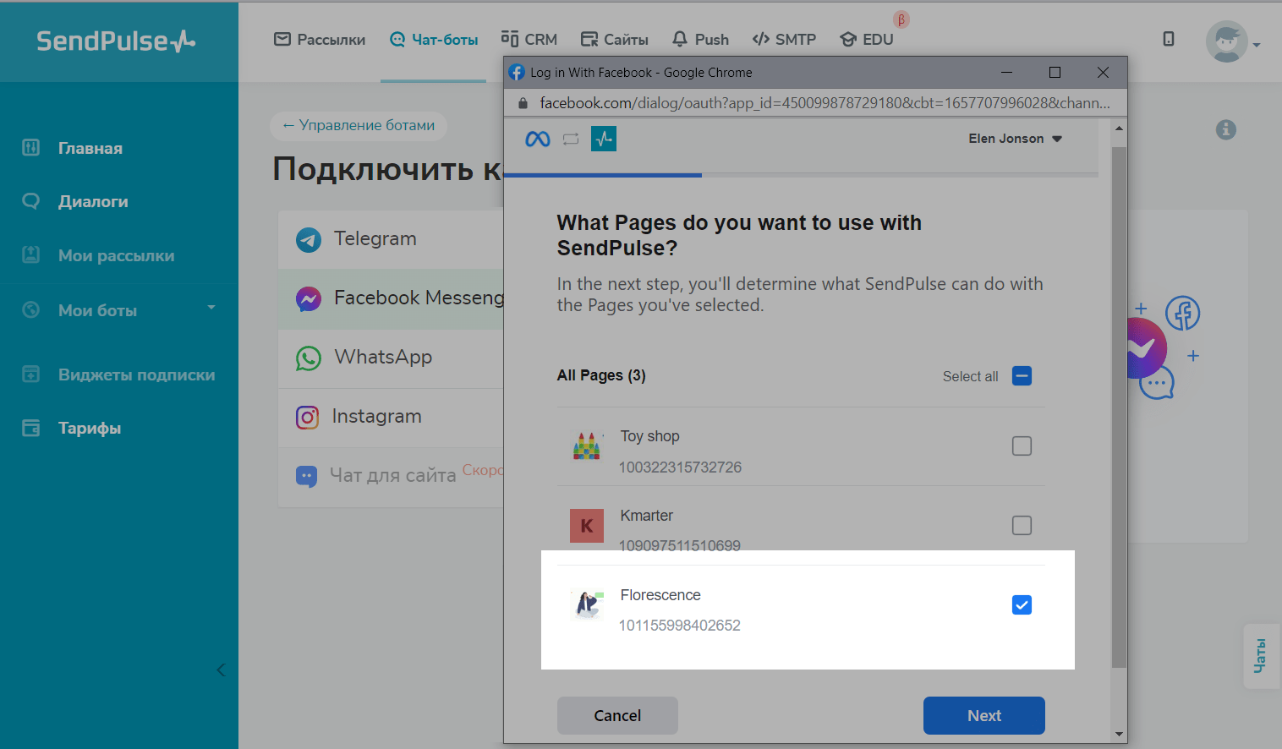Click the SendPulse logo

(116, 41)
